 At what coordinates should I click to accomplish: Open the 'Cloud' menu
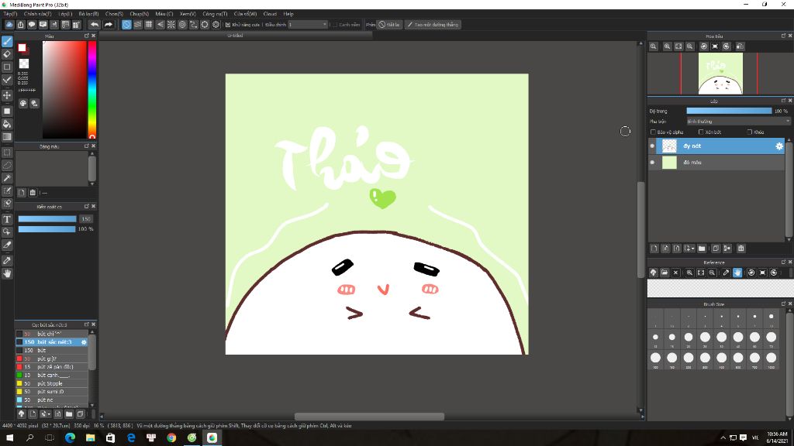coord(270,14)
